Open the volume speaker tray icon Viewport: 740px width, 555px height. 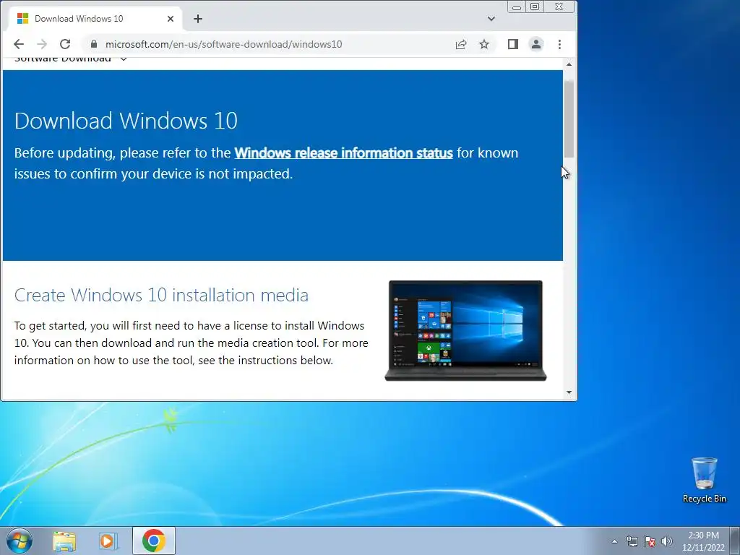tap(667, 541)
